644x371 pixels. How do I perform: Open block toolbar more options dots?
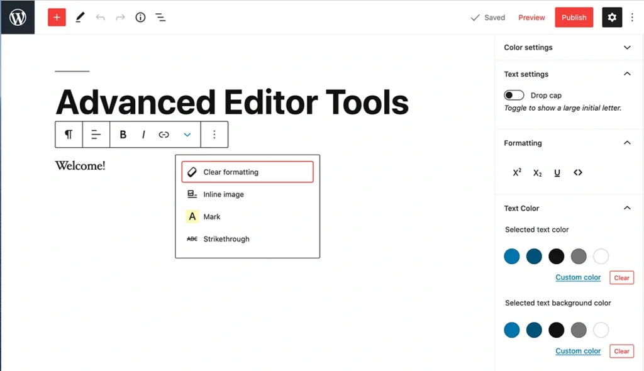coord(214,135)
